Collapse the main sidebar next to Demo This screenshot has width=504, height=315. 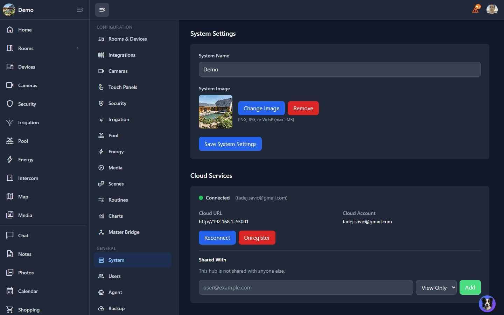point(80,10)
